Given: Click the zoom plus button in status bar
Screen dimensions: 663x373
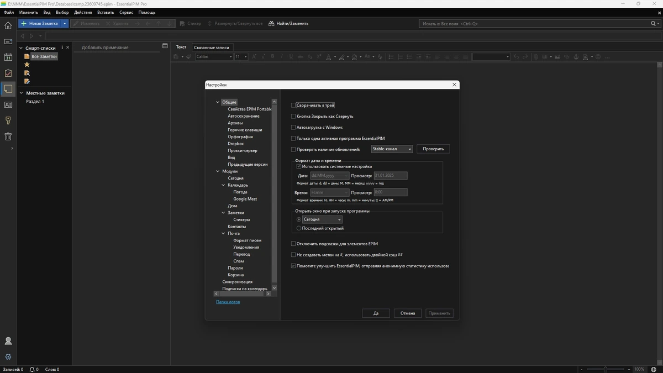Looking at the screenshot, I should [x=629, y=369].
